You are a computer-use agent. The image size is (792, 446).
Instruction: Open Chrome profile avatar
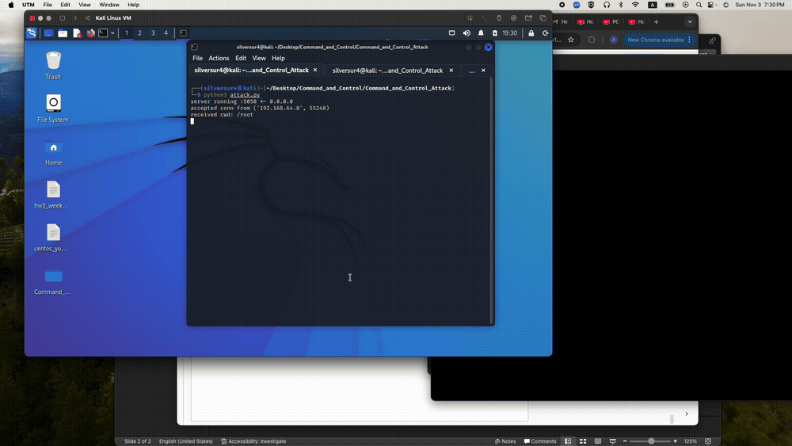coord(614,40)
